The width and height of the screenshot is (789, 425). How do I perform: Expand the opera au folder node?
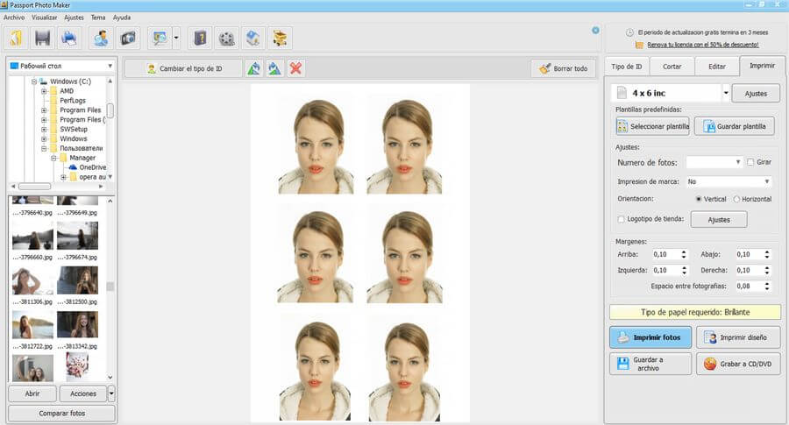coord(63,177)
